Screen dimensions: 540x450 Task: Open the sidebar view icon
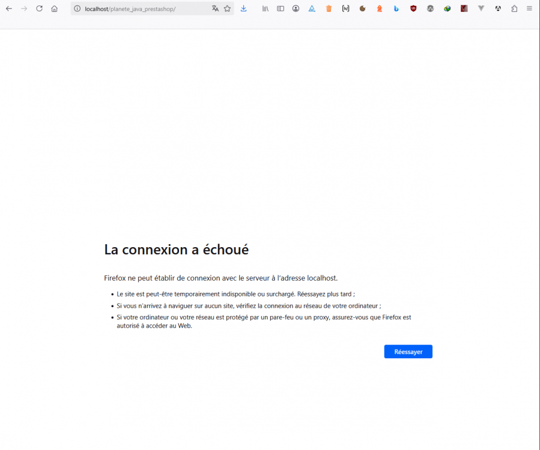pos(280,8)
